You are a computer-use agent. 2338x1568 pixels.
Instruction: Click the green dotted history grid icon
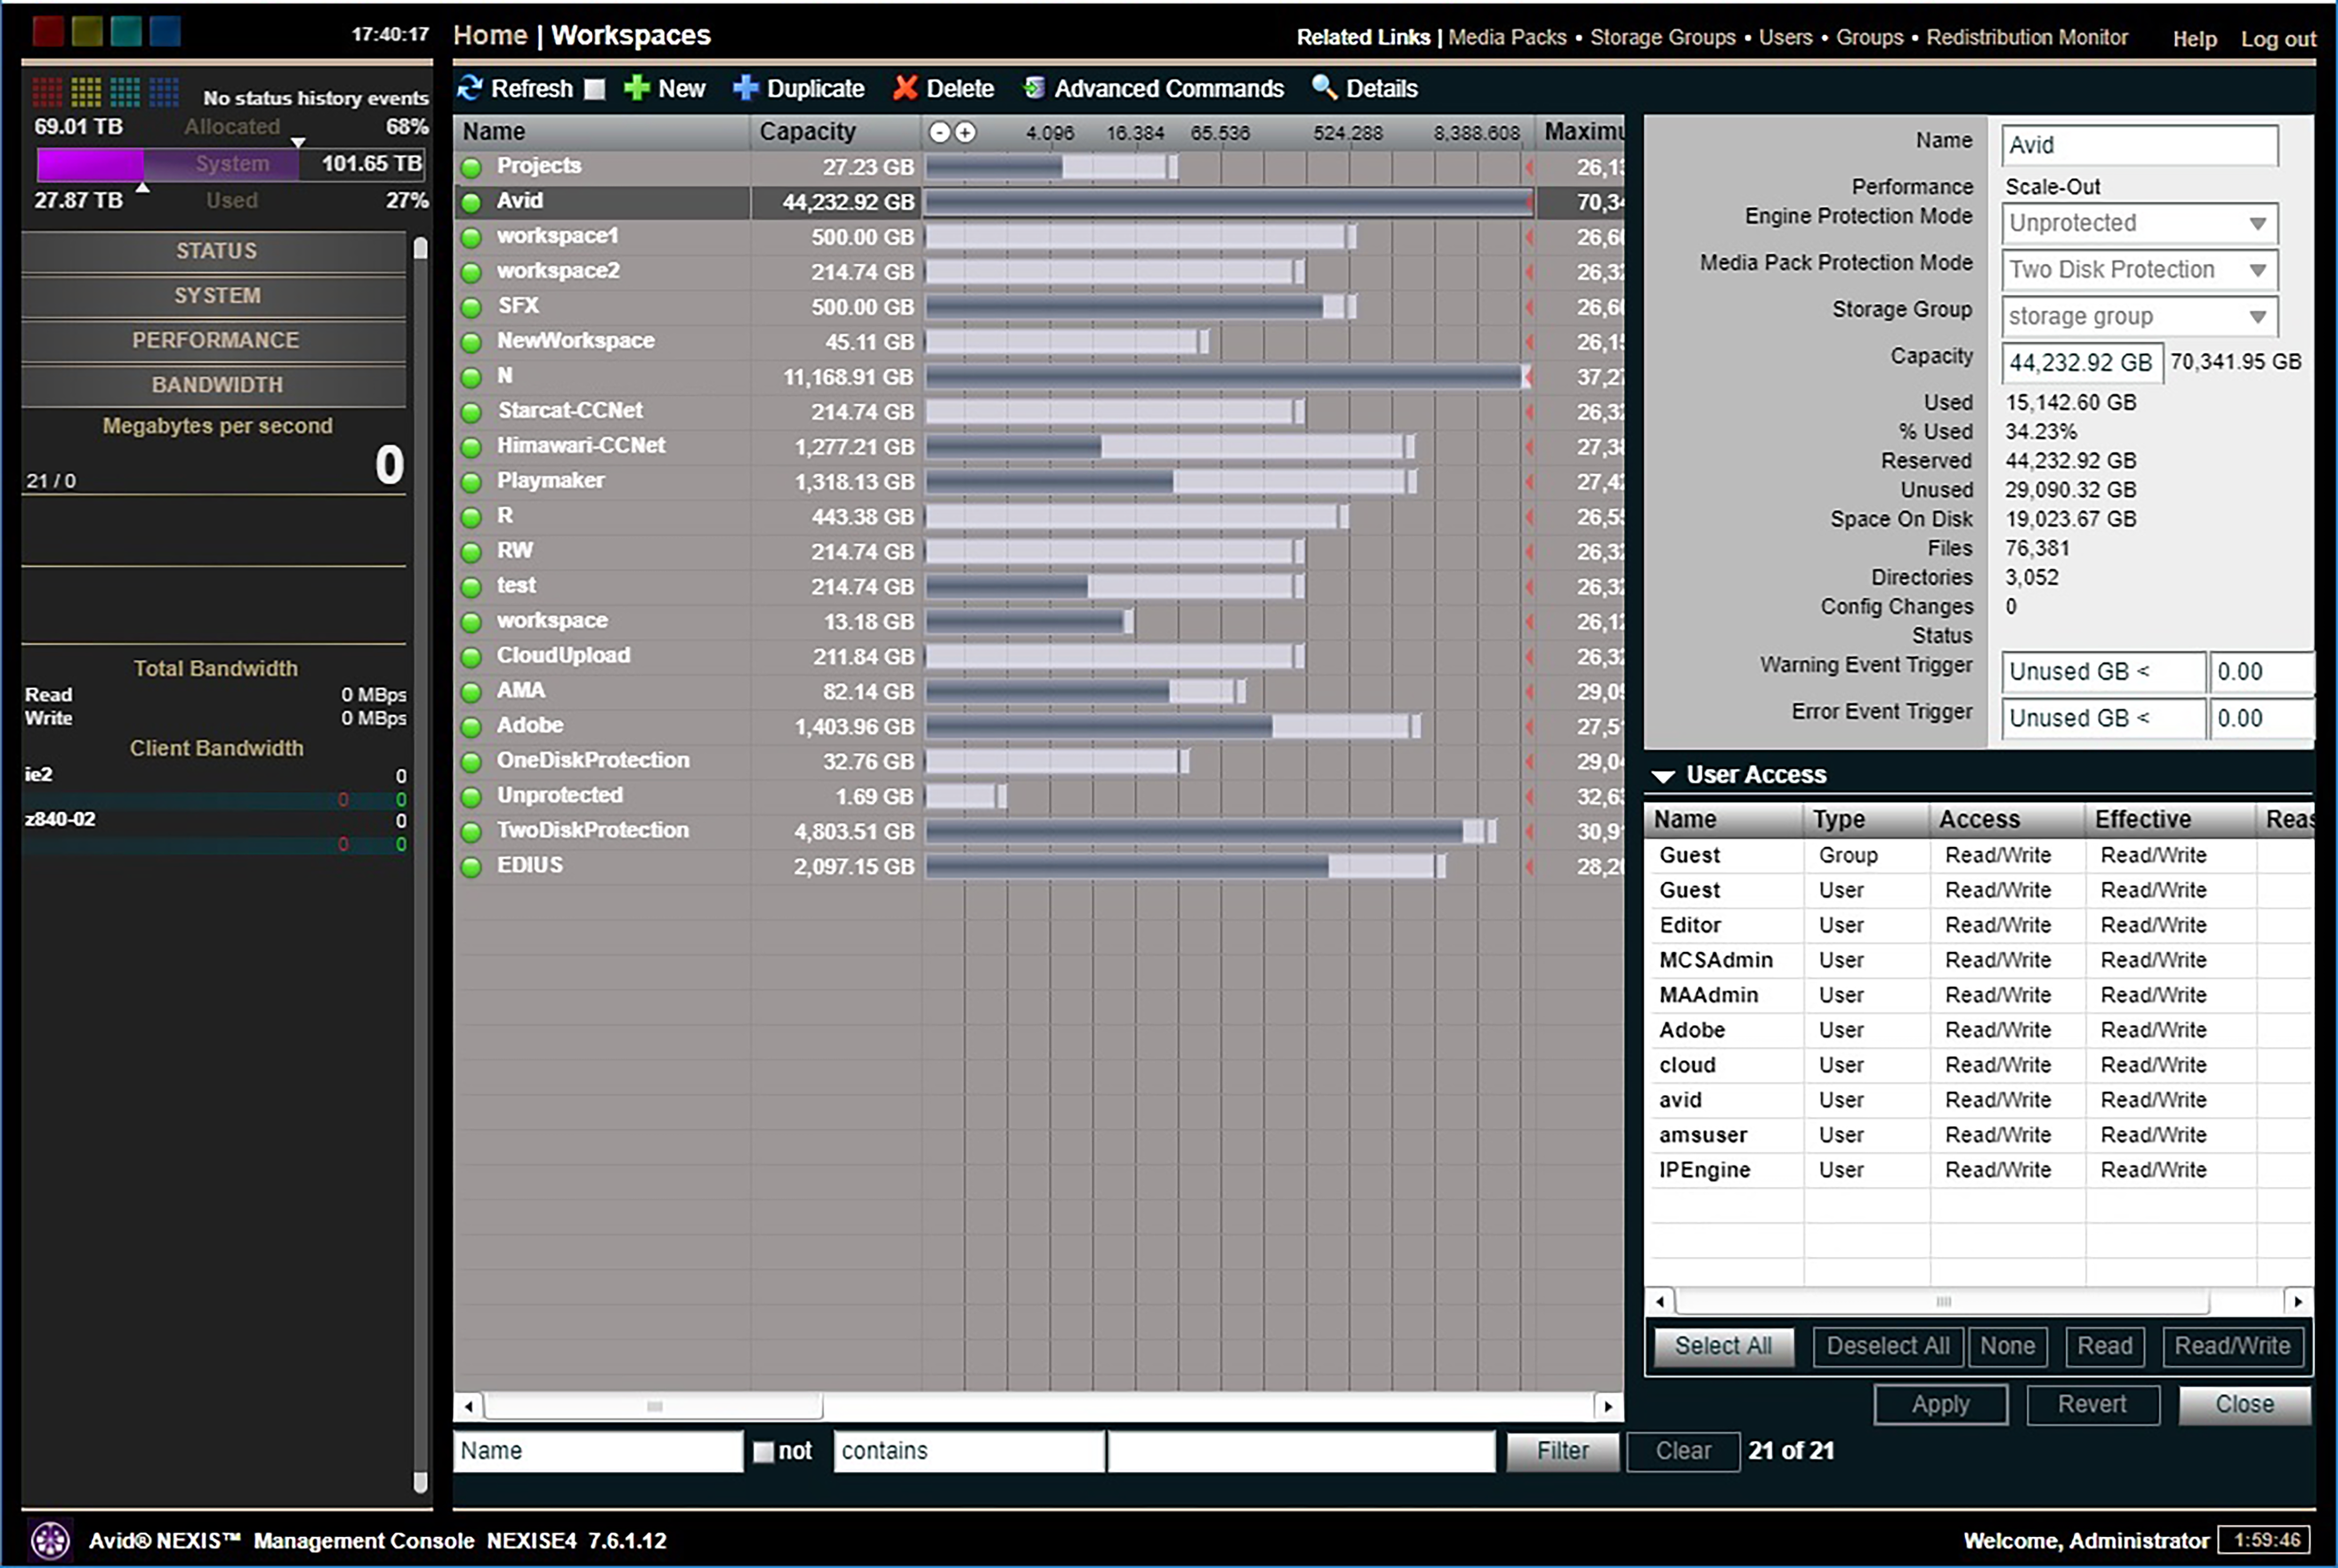(x=125, y=92)
